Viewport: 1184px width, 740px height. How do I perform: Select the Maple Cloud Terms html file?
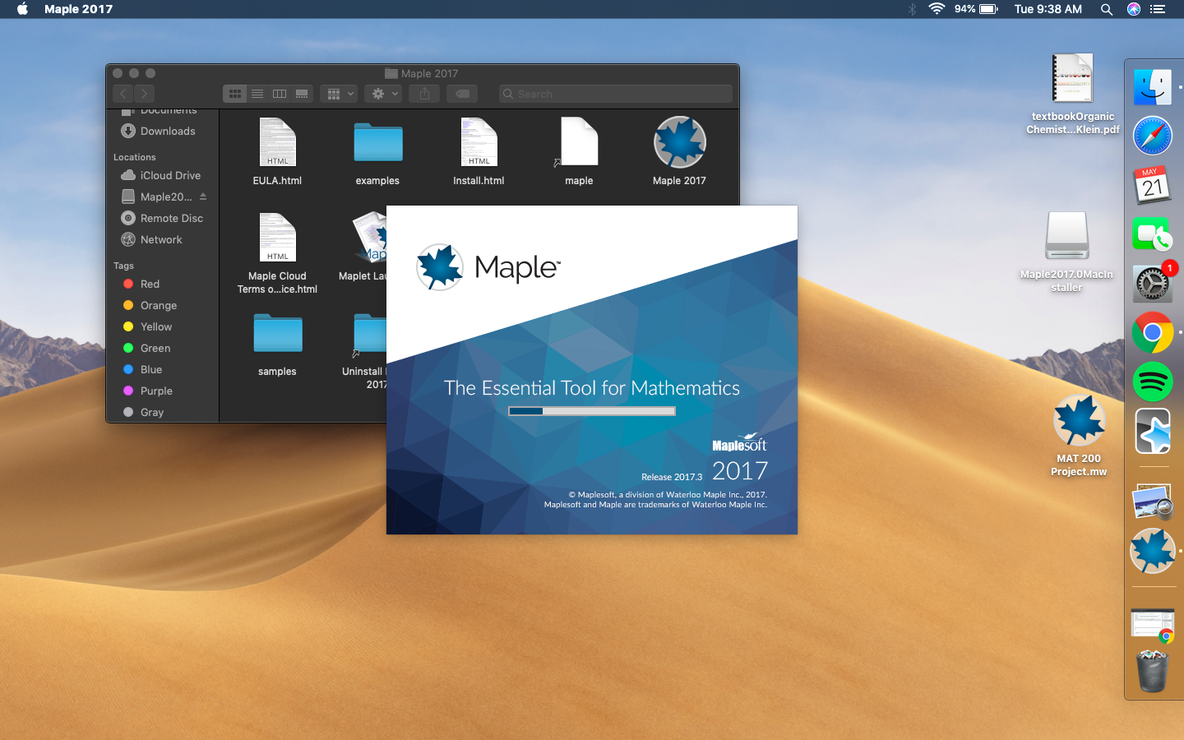tap(277, 238)
